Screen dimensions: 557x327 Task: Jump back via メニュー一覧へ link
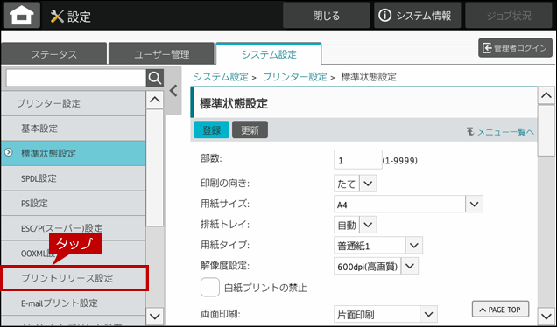pos(500,132)
